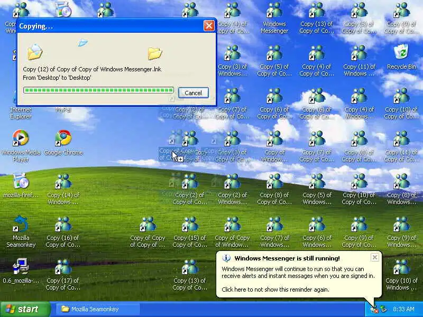Viewport: 423px width, 317px height.
Task: Select the 'Copy of Window...' shortcut
Action: point(274,146)
